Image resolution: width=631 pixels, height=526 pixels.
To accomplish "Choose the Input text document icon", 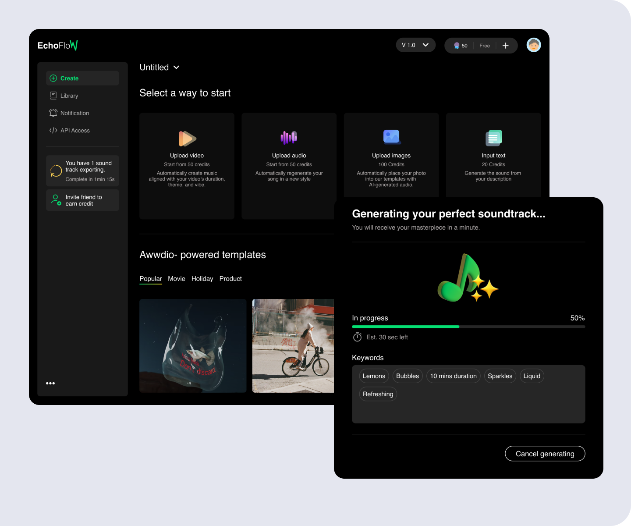I will (493, 138).
